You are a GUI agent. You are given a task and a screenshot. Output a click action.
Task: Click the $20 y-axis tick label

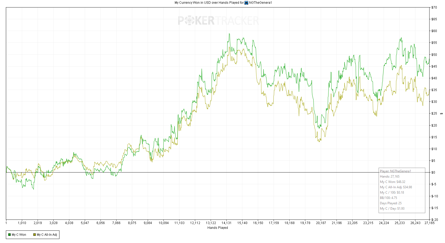click(434, 126)
